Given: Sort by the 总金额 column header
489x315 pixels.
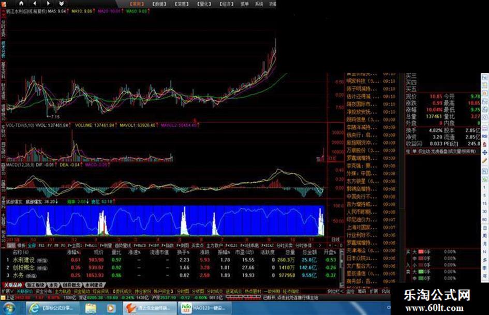Looking at the screenshot, I should pyautogui.click(x=309, y=252).
